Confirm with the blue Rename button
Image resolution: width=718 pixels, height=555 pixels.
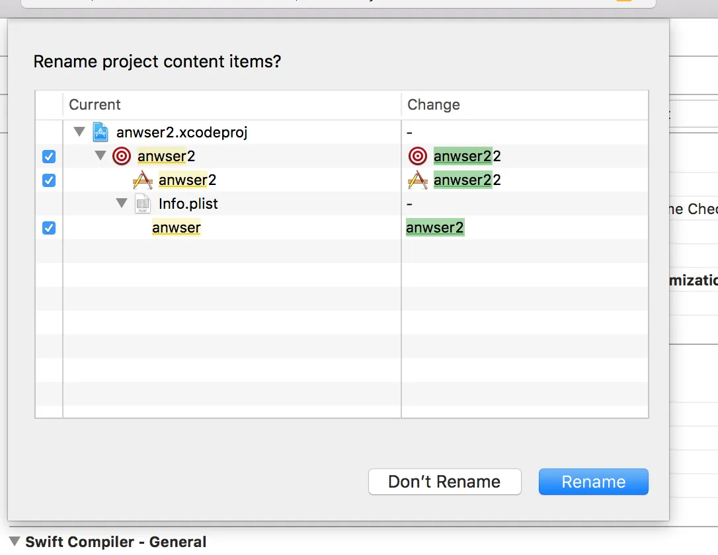593,482
